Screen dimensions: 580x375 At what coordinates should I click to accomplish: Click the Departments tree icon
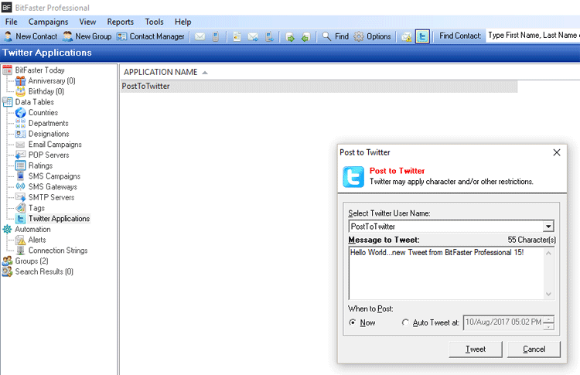(x=21, y=123)
